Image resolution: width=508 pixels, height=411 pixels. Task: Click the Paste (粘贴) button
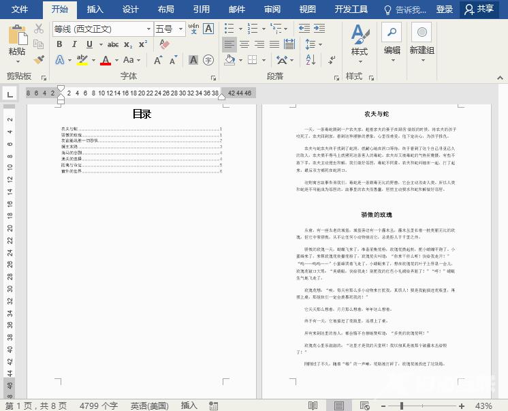[17, 42]
